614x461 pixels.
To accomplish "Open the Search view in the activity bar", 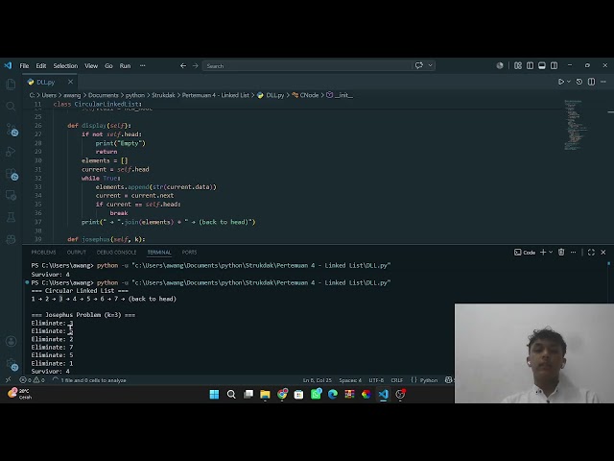I will pos(11,107).
